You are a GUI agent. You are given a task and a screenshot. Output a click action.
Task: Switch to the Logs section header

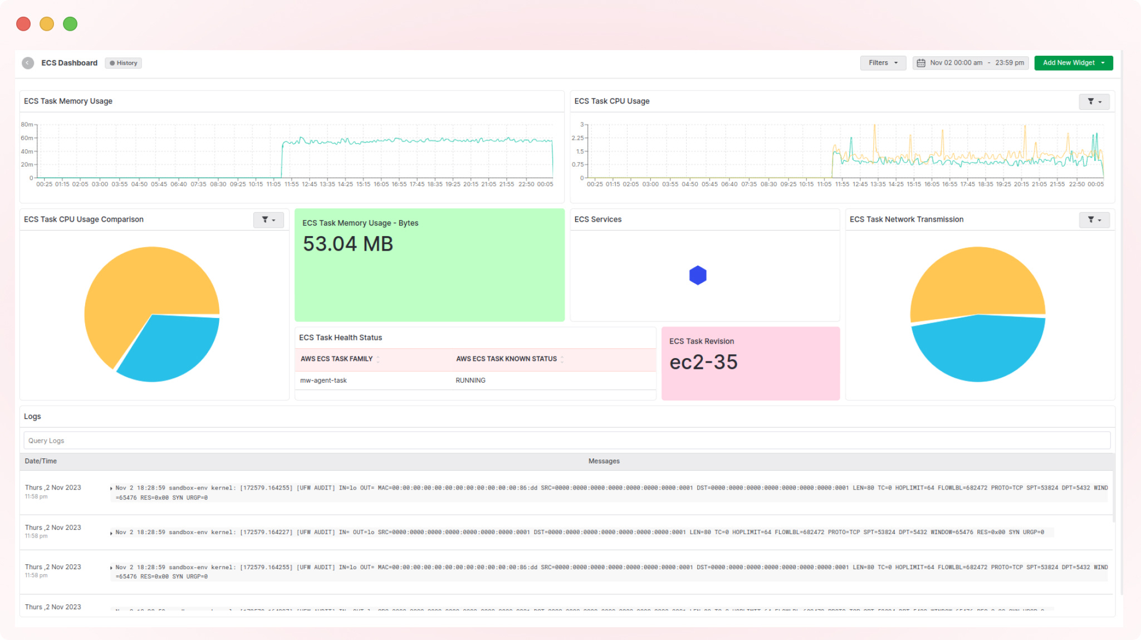(32, 416)
